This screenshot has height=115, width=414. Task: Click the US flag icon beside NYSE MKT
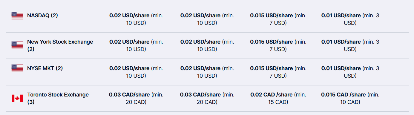coord(17,68)
